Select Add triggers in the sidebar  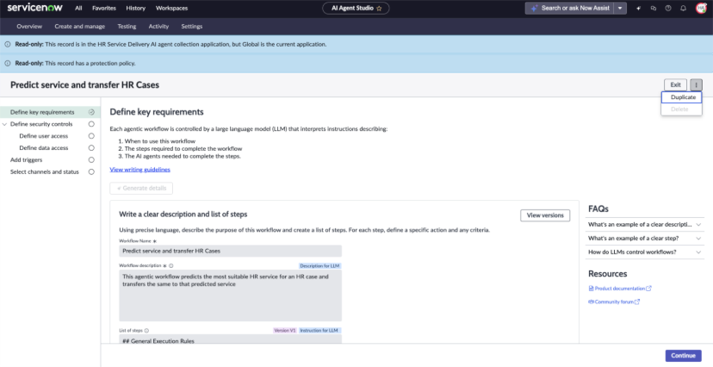27,159
